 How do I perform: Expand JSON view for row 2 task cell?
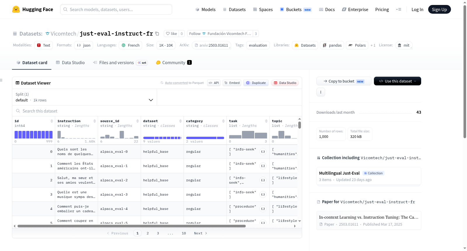(263, 180)
